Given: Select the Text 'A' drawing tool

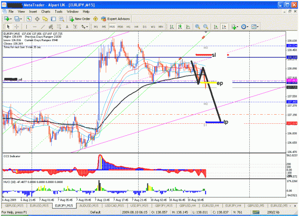Looking at the screenshot, I should (x=67, y=27).
